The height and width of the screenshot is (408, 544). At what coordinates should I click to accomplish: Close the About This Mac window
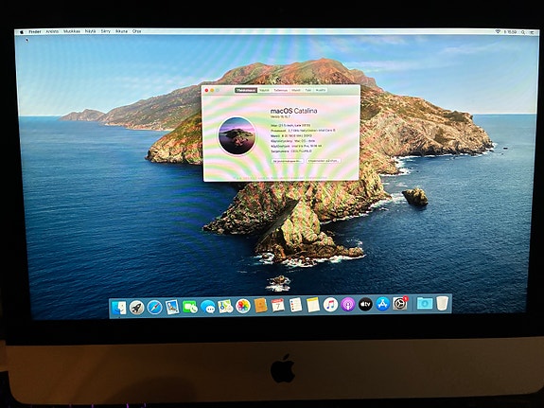206,90
